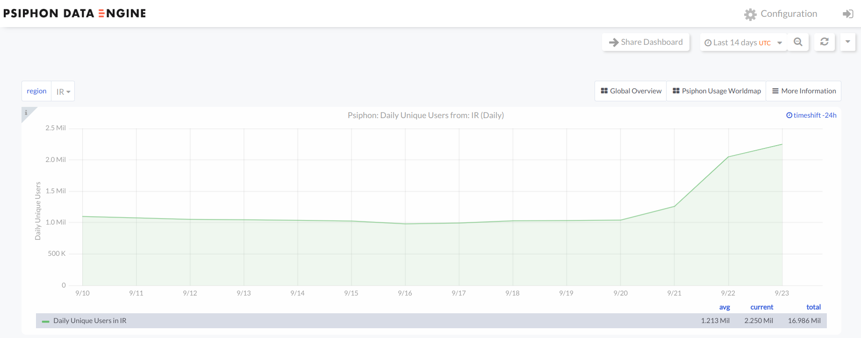Open the Global Overview dashboard link

tap(631, 91)
